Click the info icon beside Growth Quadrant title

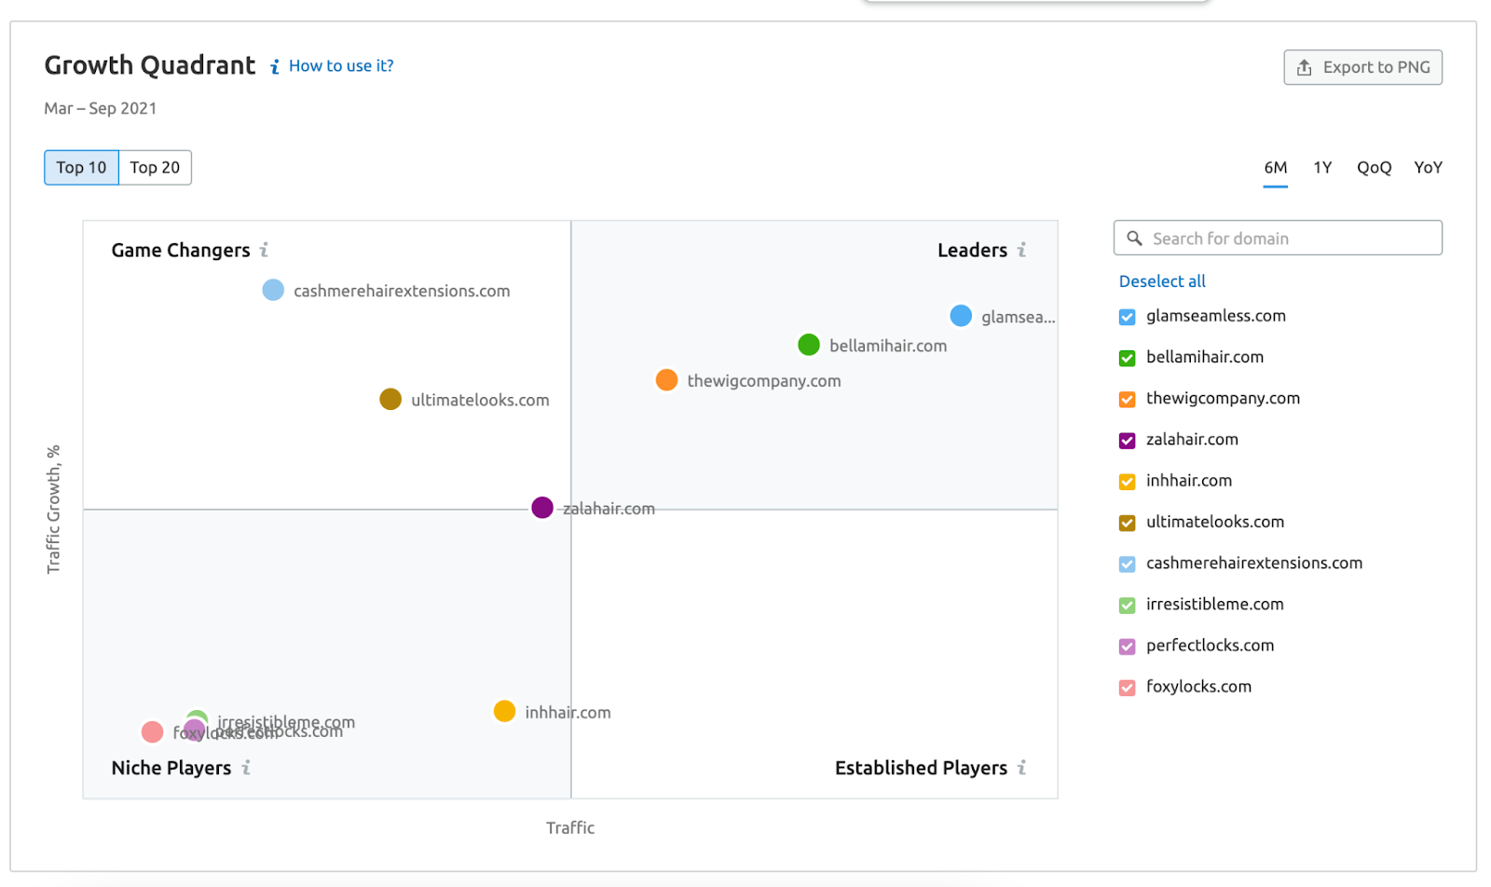tap(274, 65)
